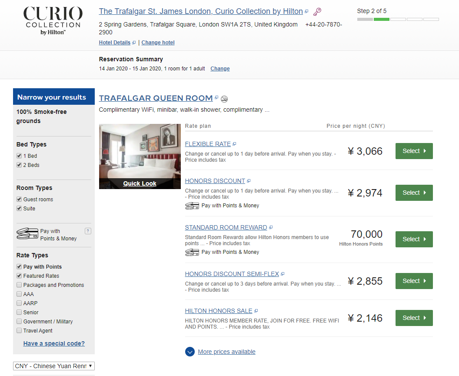Check the AARP rate checkbox
459x376 pixels.
click(x=19, y=303)
